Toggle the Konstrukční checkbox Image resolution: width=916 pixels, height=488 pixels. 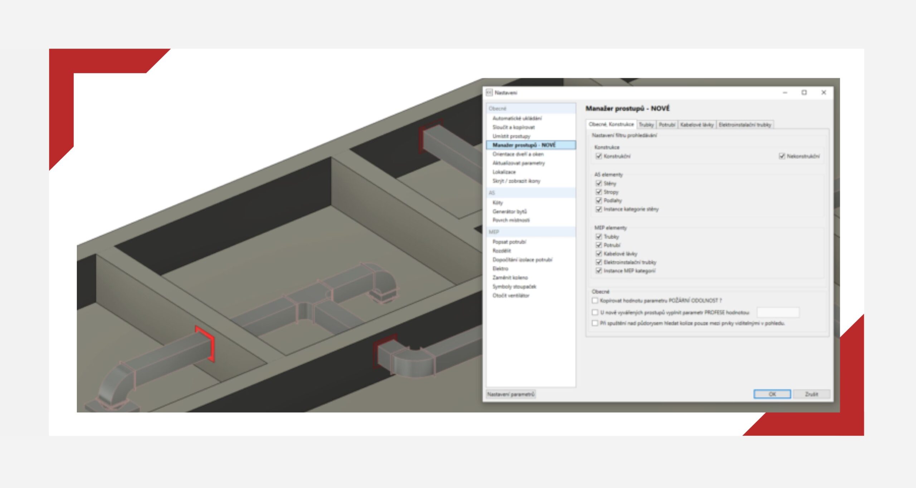pos(599,156)
